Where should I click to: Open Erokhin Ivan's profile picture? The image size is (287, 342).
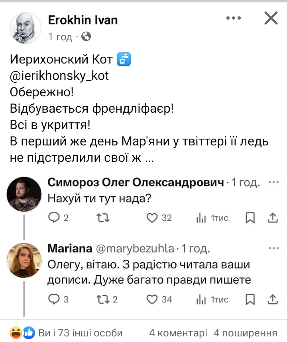(25, 28)
